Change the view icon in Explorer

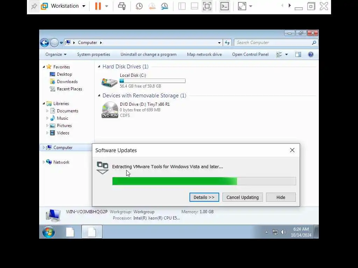pyautogui.click(x=279, y=54)
